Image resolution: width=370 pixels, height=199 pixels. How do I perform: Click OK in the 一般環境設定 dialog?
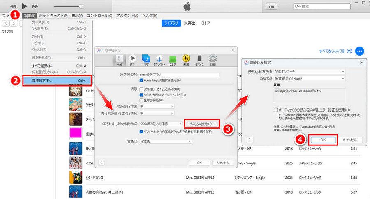[199, 163]
